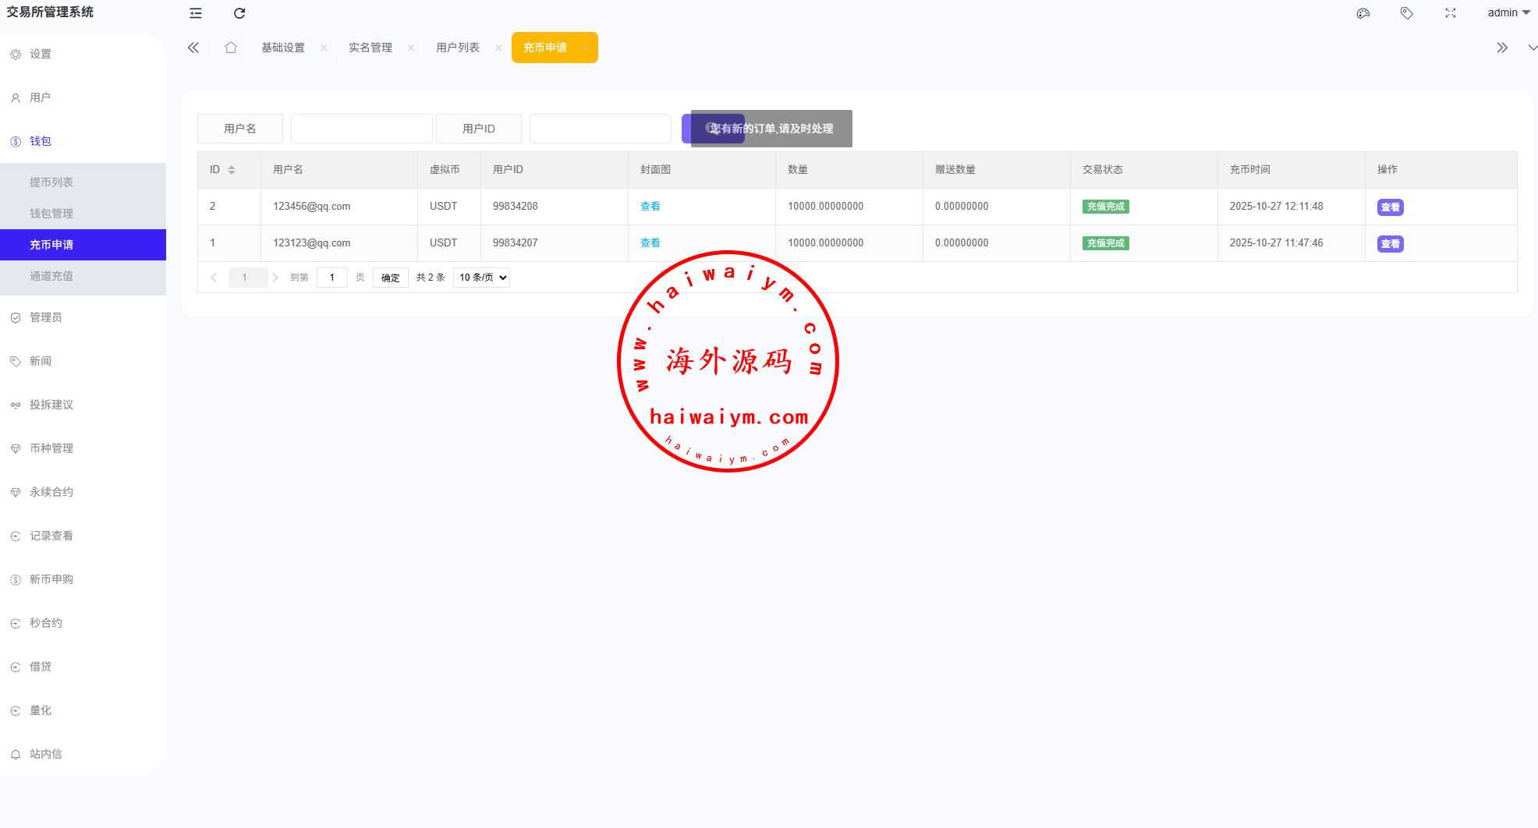The width and height of the screenshot is (1538, 828).
Task: Close the 基础设置 tab
Action: click(324, 48)
